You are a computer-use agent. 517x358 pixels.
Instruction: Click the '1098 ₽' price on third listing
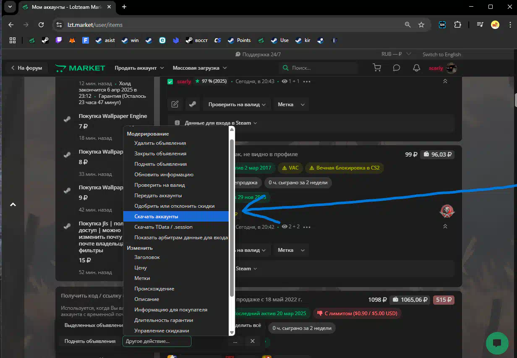(x=377, y=300)
